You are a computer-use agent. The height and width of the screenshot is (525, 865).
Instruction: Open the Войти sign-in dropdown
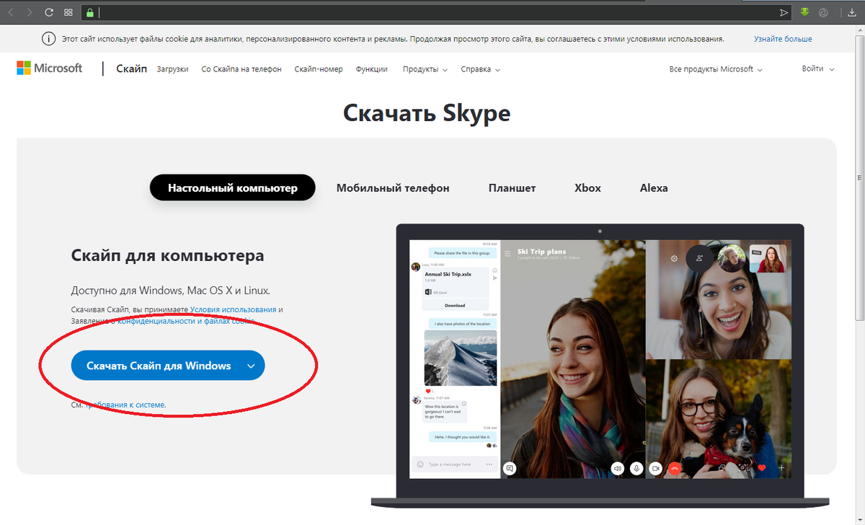[818, 69]
